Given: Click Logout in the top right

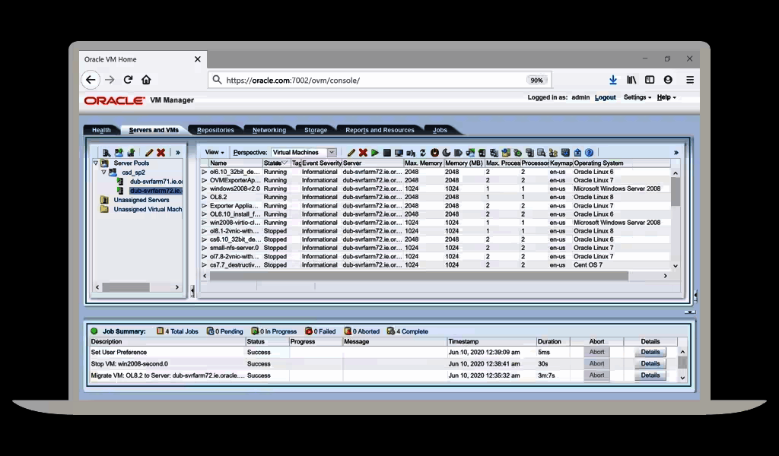Looking at the screenshot, I should (x=605, y=97).
